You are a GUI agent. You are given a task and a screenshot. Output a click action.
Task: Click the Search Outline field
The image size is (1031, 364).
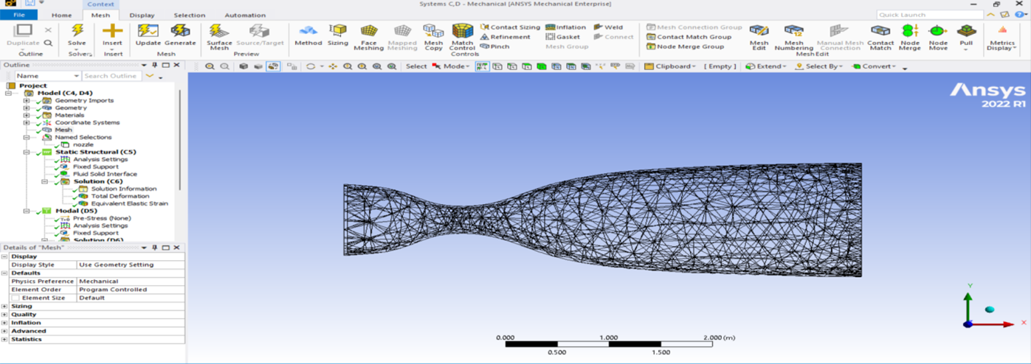tap(111, 76)
